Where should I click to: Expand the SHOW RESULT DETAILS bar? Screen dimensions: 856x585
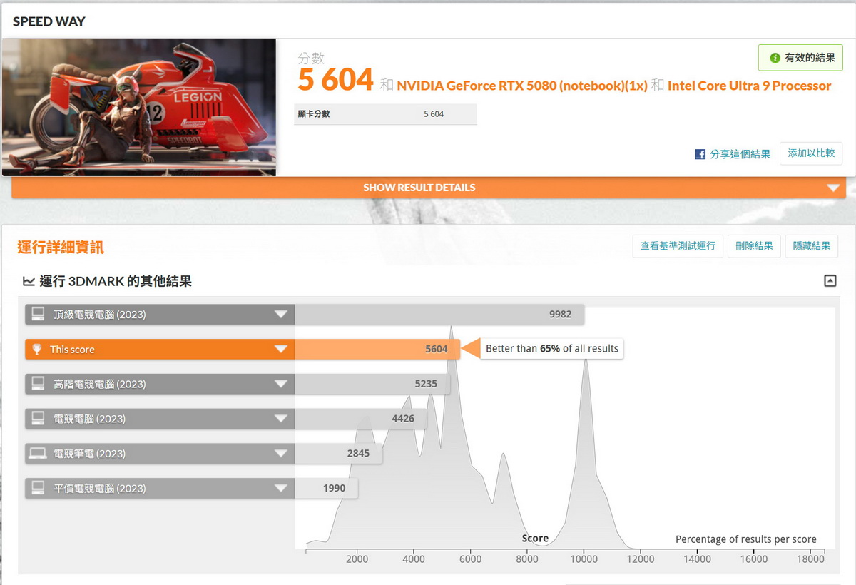[832, 188]
